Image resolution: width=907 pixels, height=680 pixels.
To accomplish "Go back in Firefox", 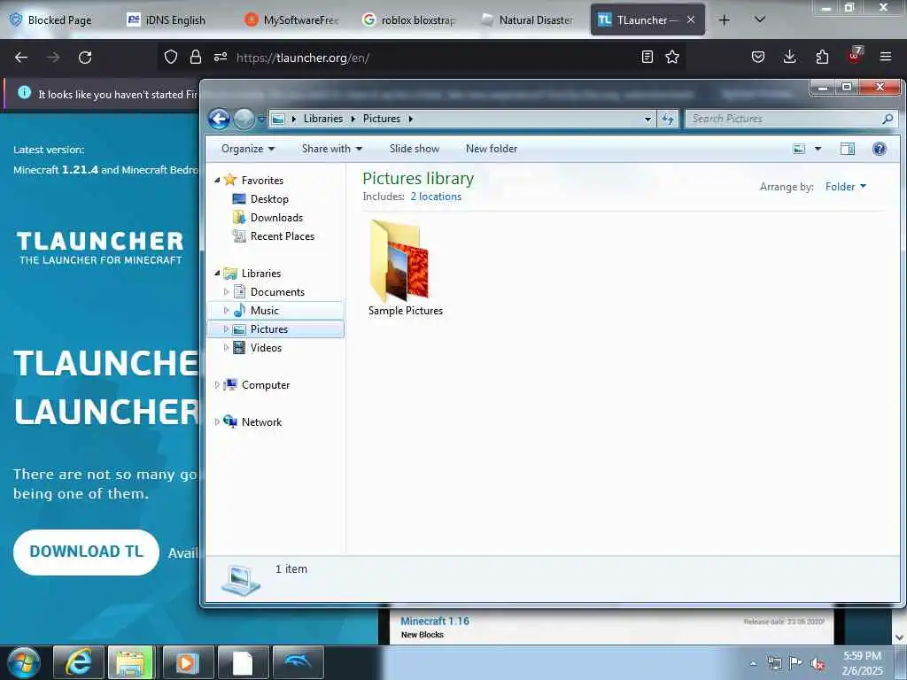I will (21, 58).
